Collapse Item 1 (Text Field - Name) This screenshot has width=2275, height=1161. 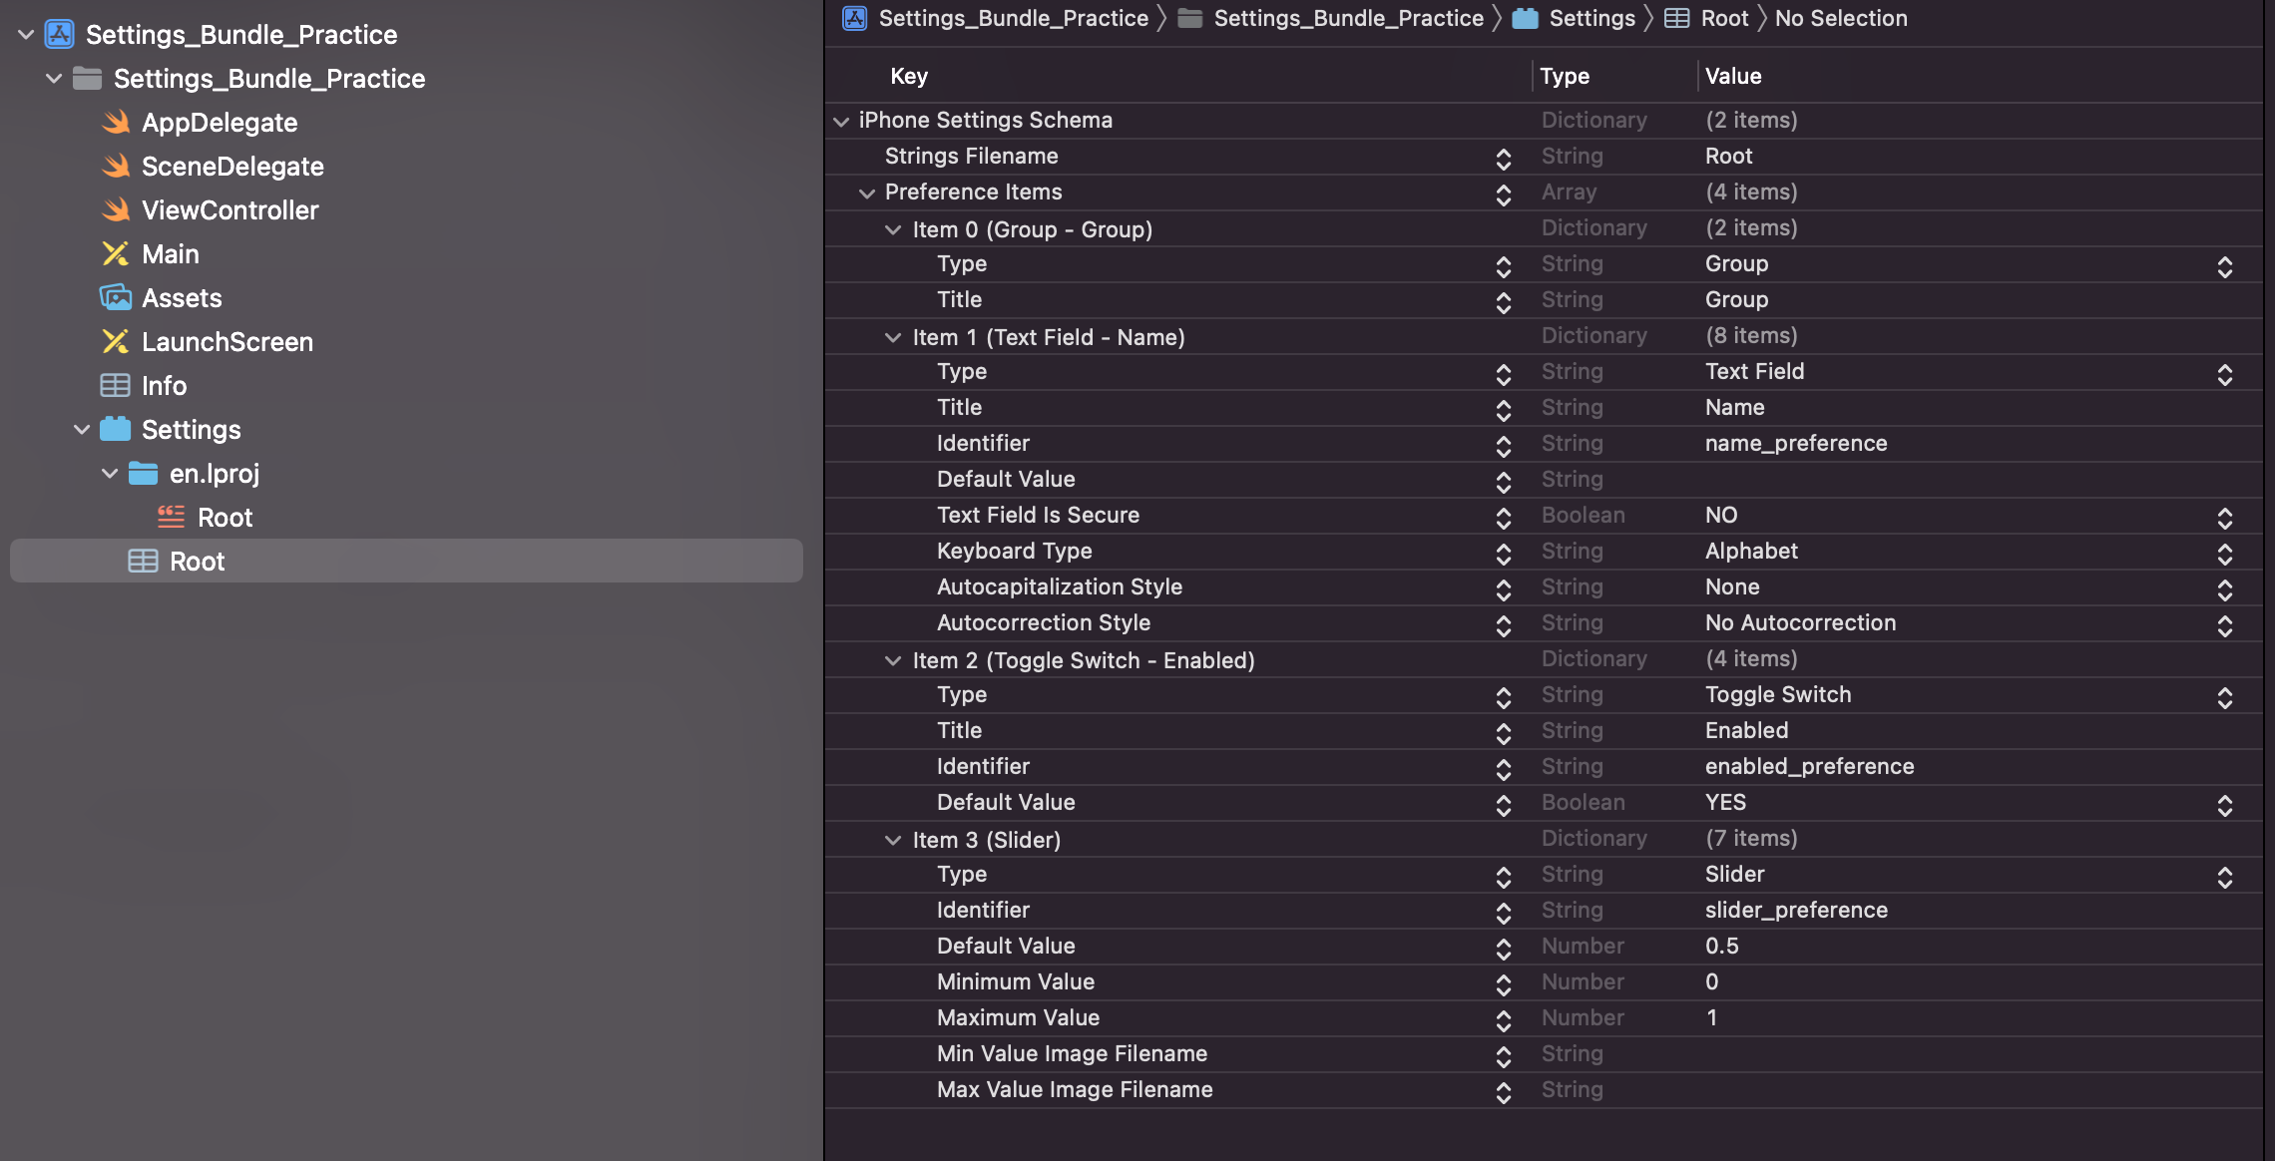pyautogui.click(x=893, y=337)
